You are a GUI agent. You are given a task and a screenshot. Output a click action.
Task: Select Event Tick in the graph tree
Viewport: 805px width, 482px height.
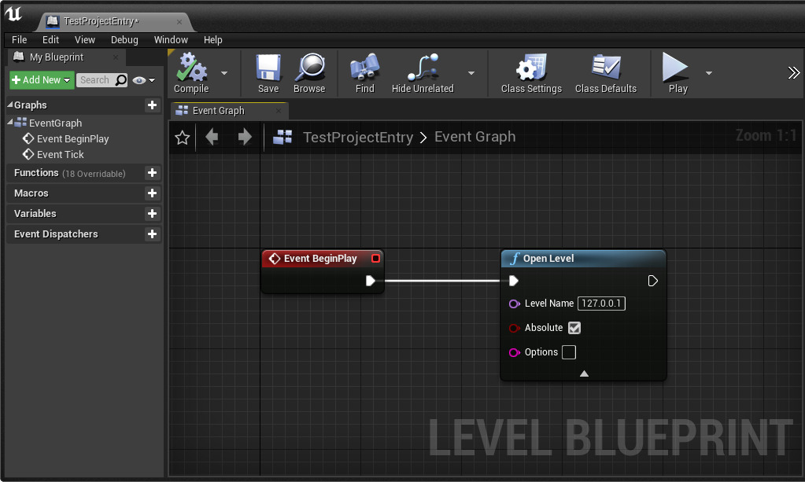tap(60, 155)
